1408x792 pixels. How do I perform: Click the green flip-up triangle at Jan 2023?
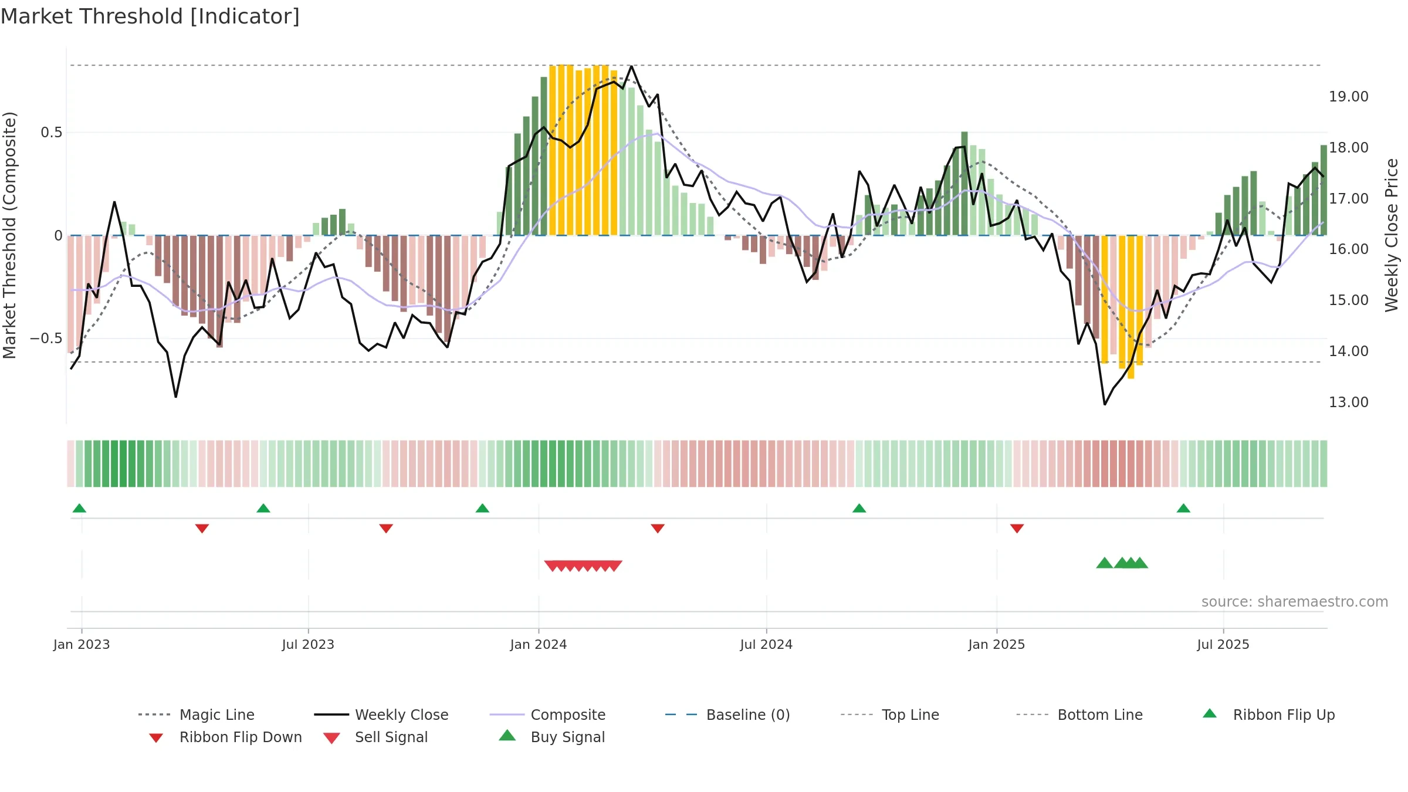[79, 508]
